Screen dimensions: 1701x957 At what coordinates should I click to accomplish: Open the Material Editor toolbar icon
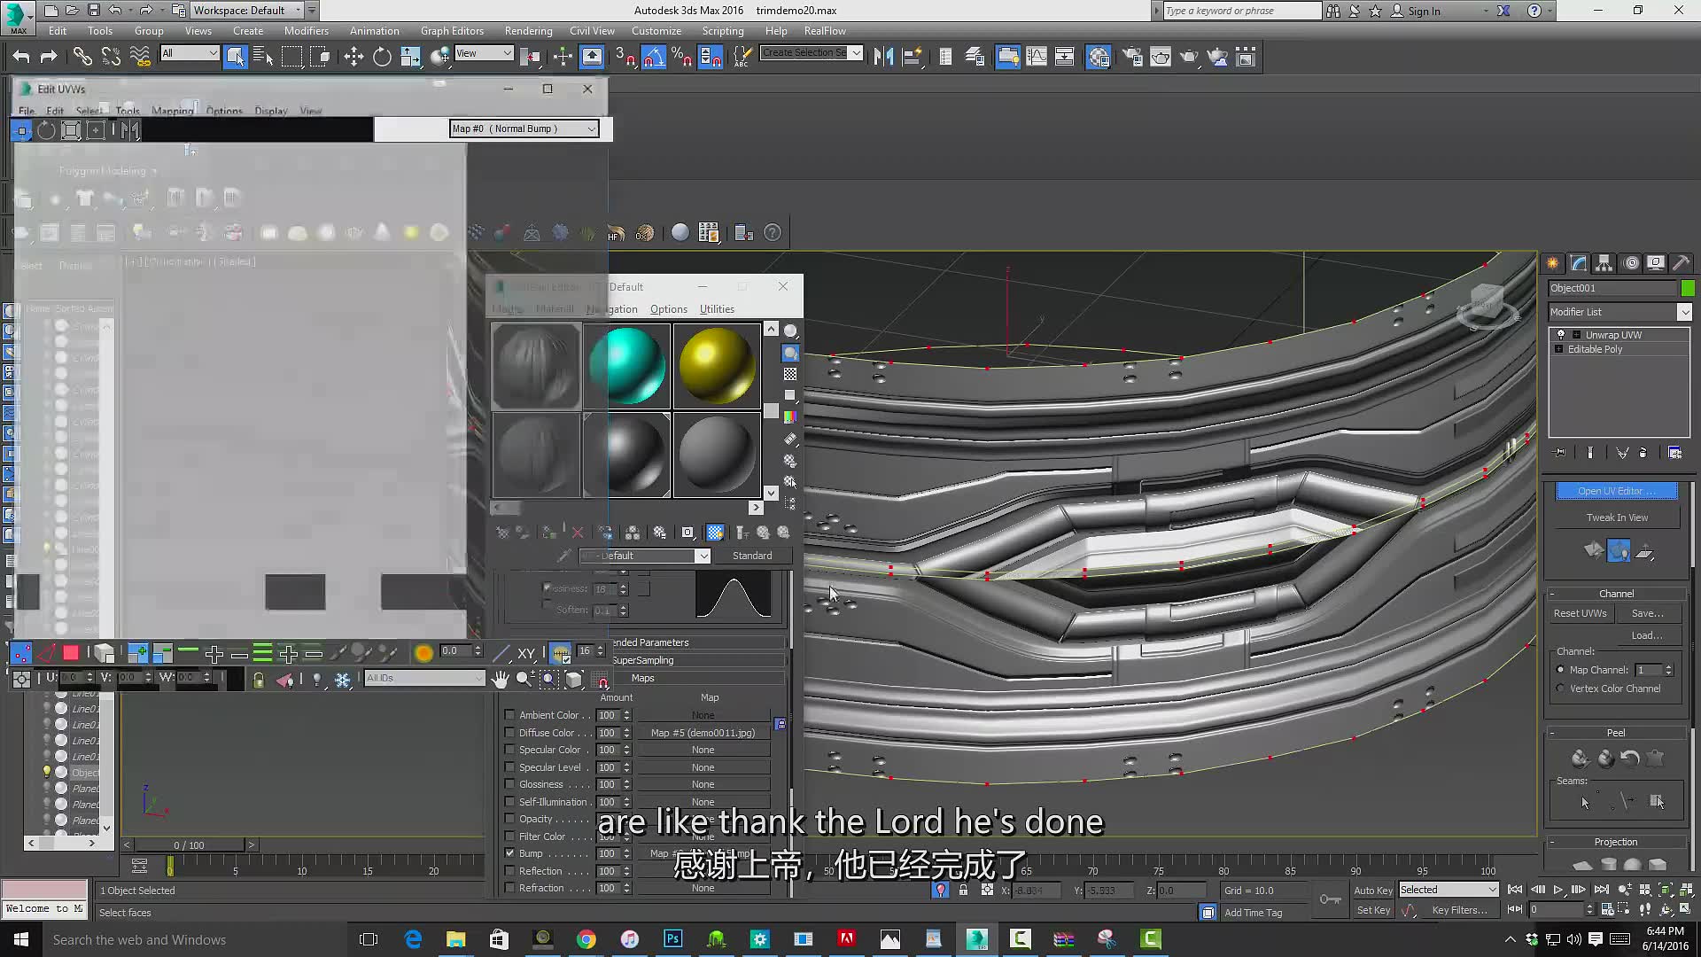point(1099,57)
